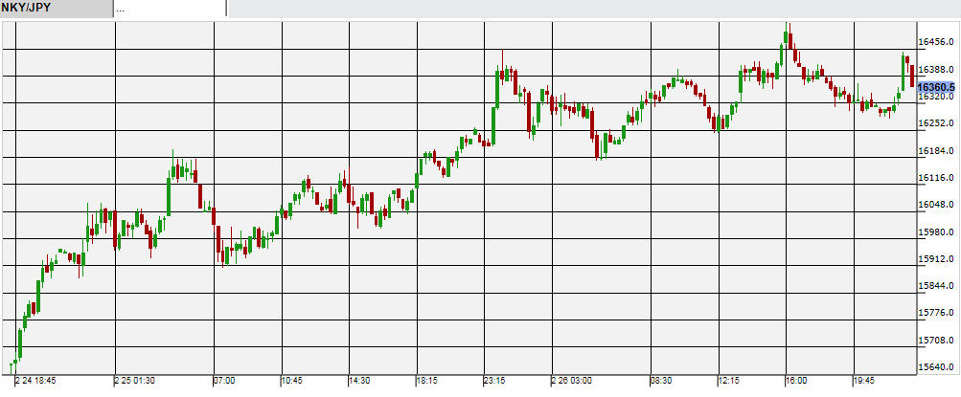Select the 10:45 time axis marker
This screenshot has width=961, height=397.
(292, 381)
